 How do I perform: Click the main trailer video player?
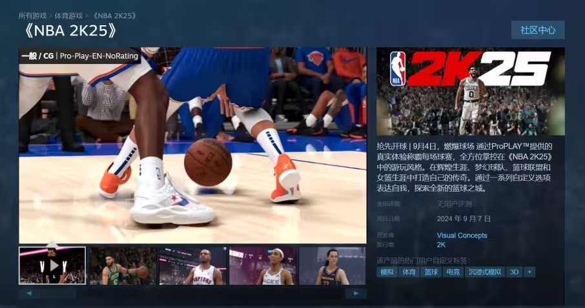(x=193, y=145)
